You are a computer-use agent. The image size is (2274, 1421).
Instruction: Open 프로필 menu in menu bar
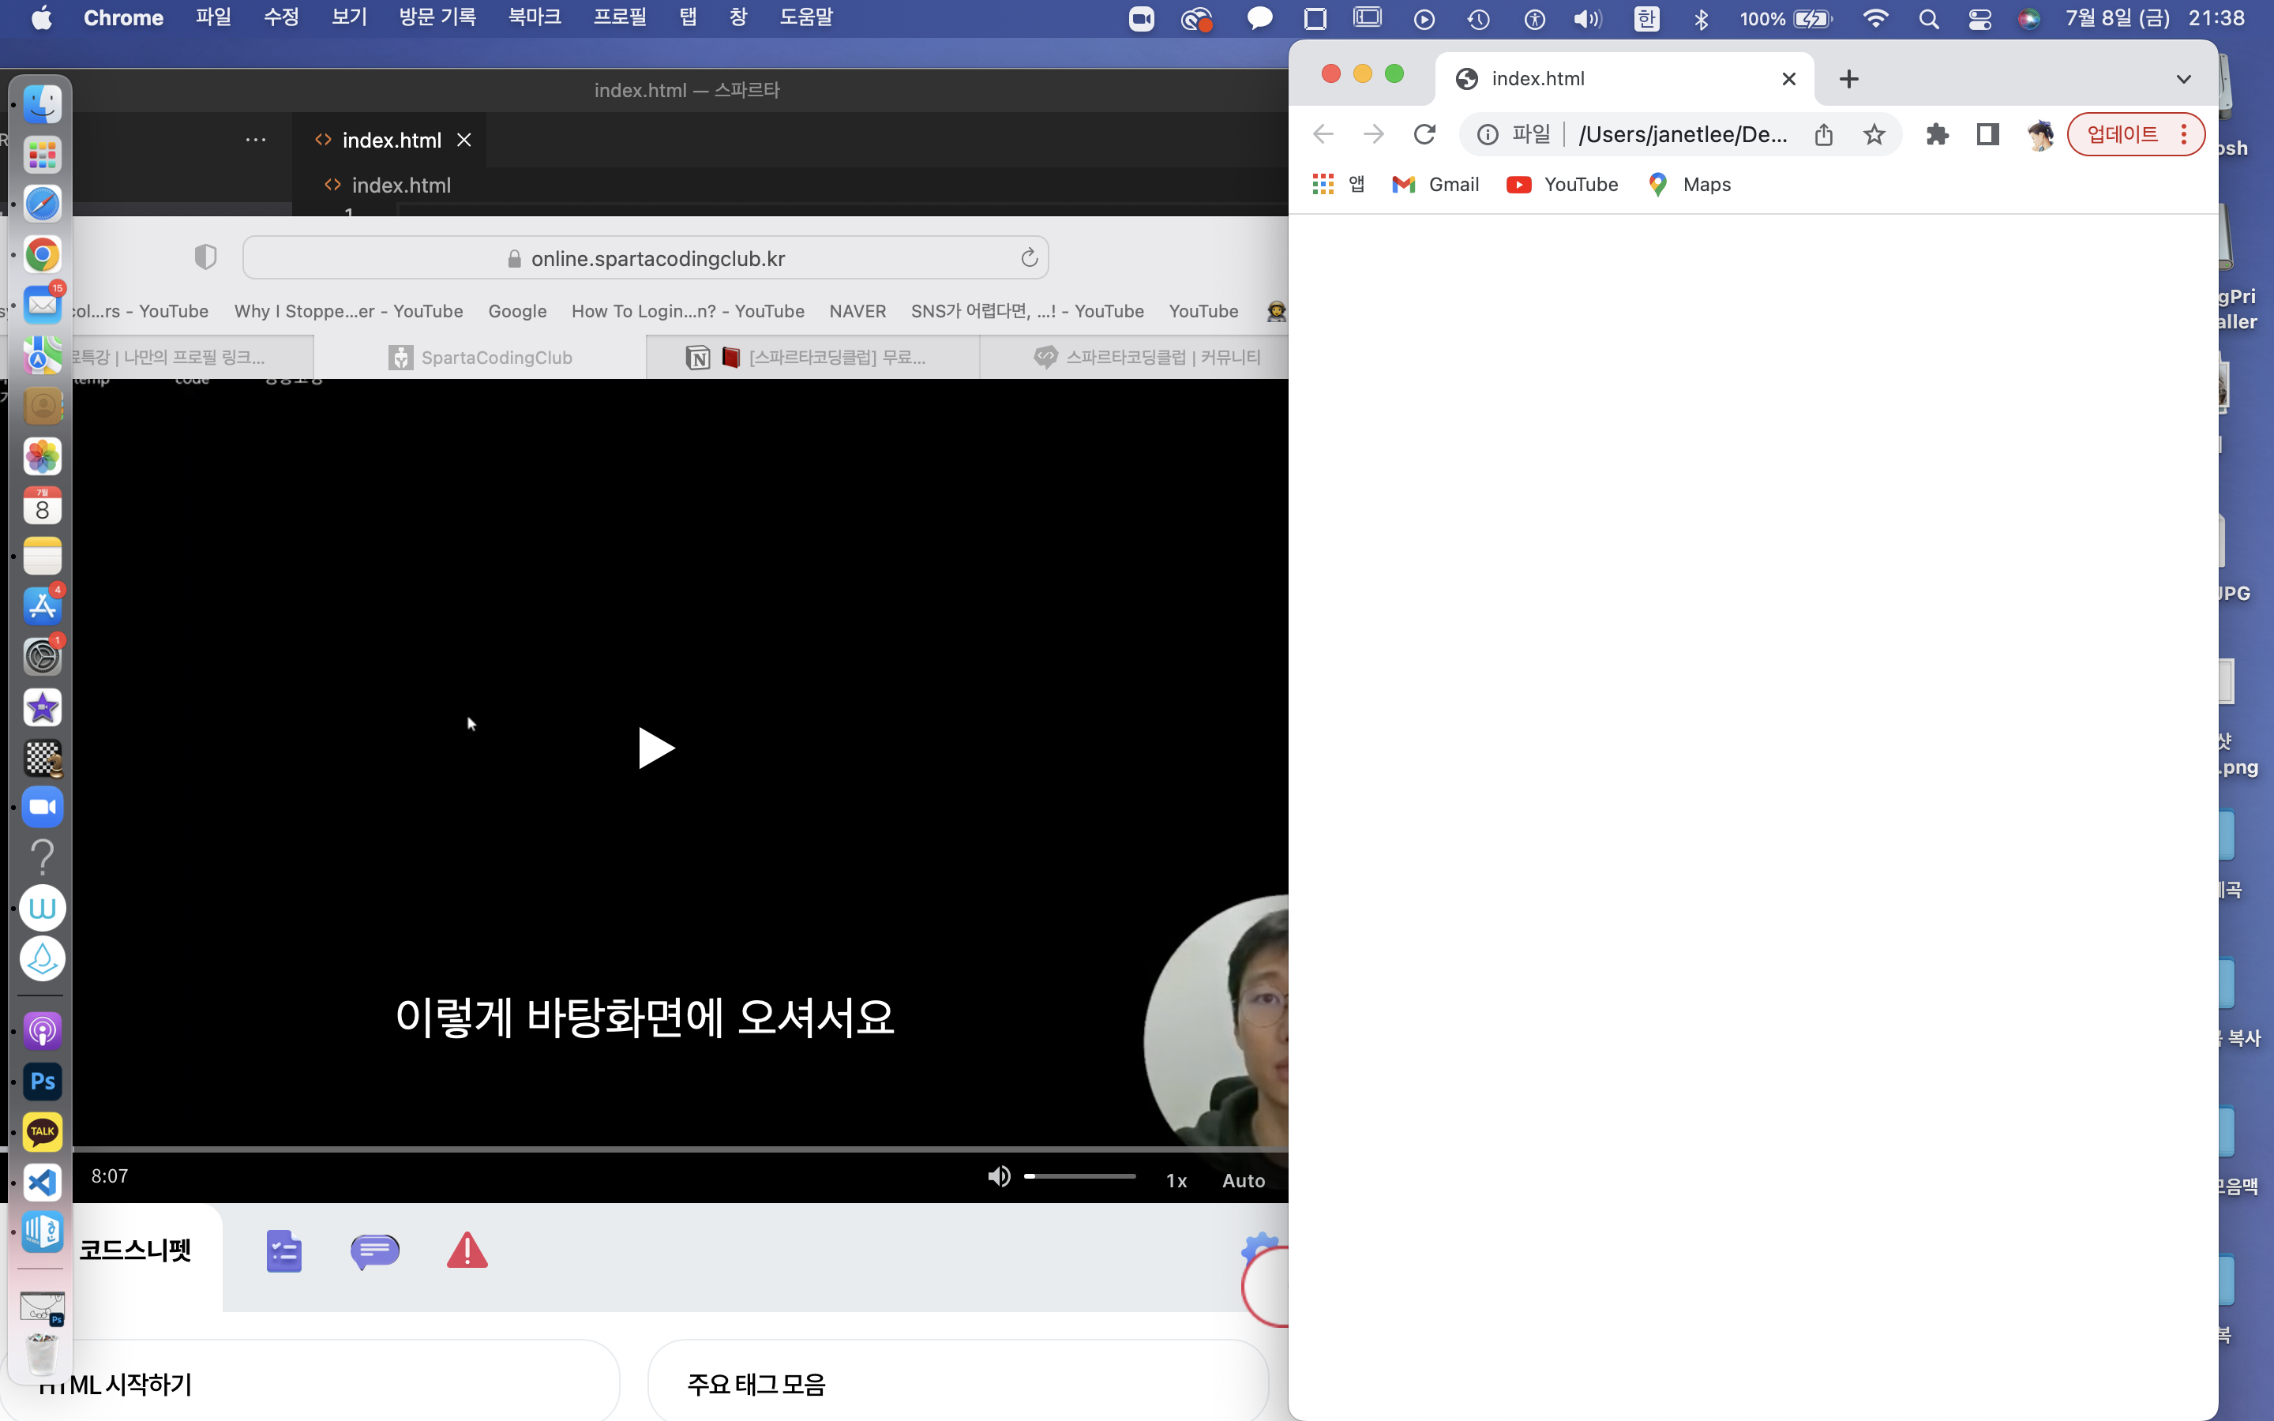click(x=620, y=18)
